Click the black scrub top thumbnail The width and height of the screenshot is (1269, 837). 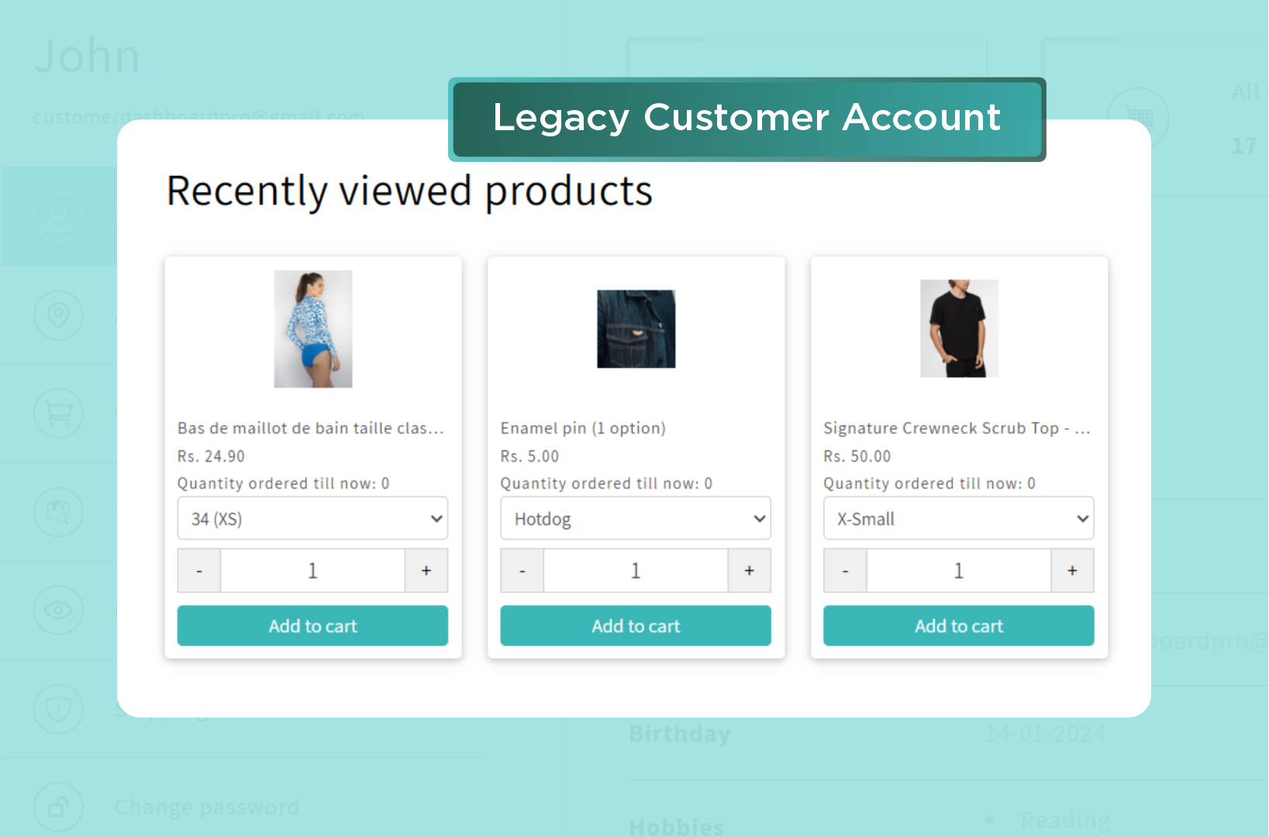pos(959,329)
